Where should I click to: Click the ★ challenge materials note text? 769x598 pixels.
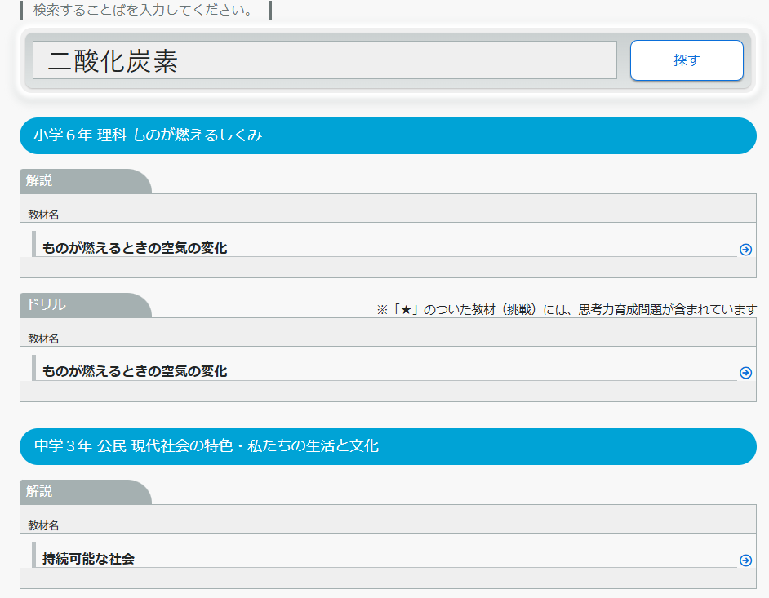click(x=566, y=310)
